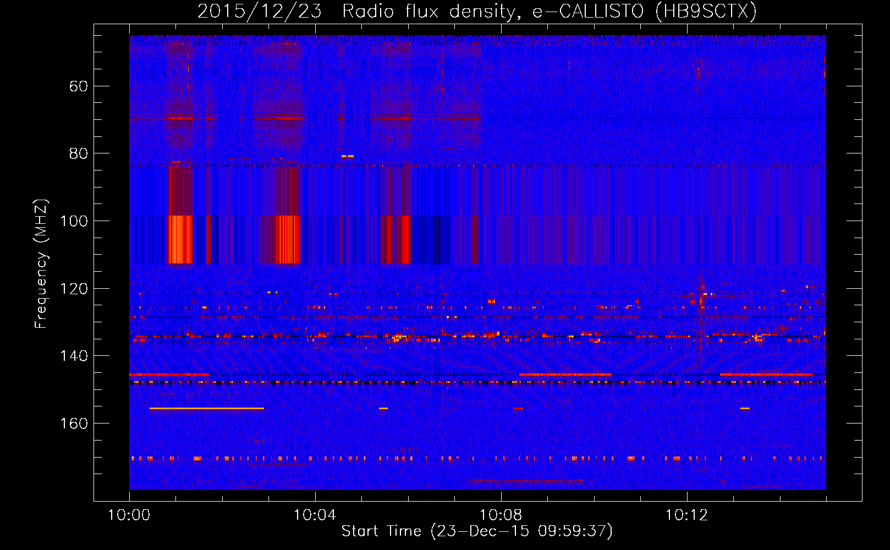The width and height of the screenshot is (890, 550).
Task: Click the "160" frequency tick label
Action: pyautogui.click(x=74, y=423)
